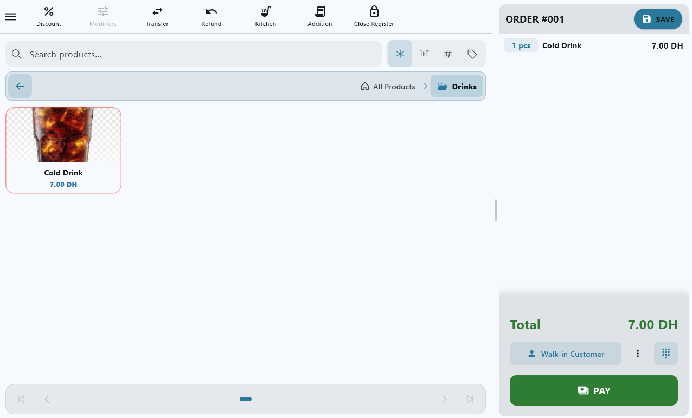Click the order line price 7.00 DH
The height and width of the screenshot is (418, 692).
tap(667, 46)
